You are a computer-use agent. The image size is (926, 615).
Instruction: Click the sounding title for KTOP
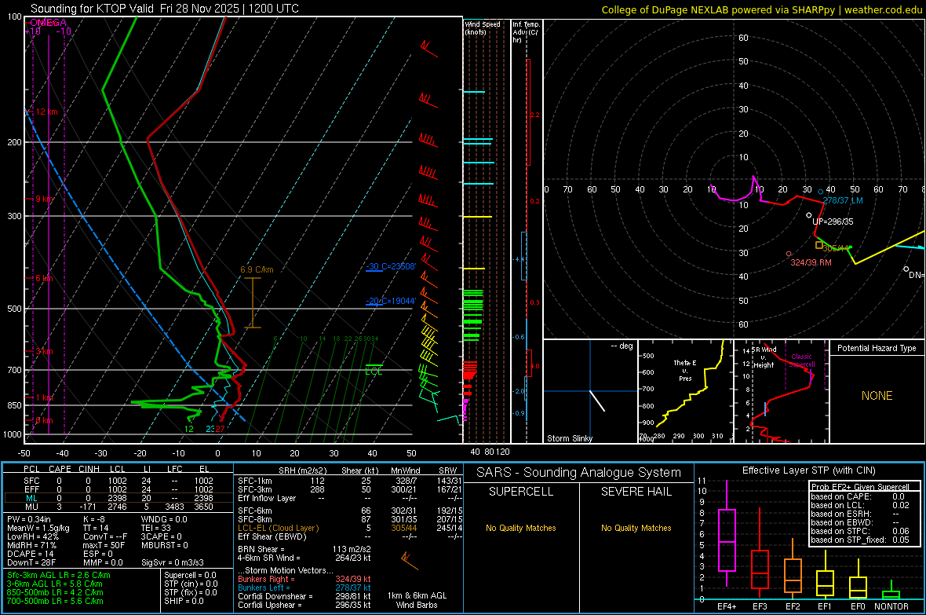coord(165,9)
